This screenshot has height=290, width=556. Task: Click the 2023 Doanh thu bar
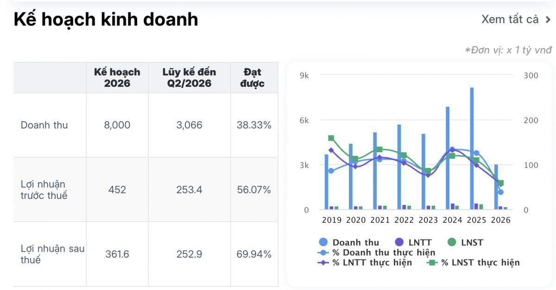point(423,172)
